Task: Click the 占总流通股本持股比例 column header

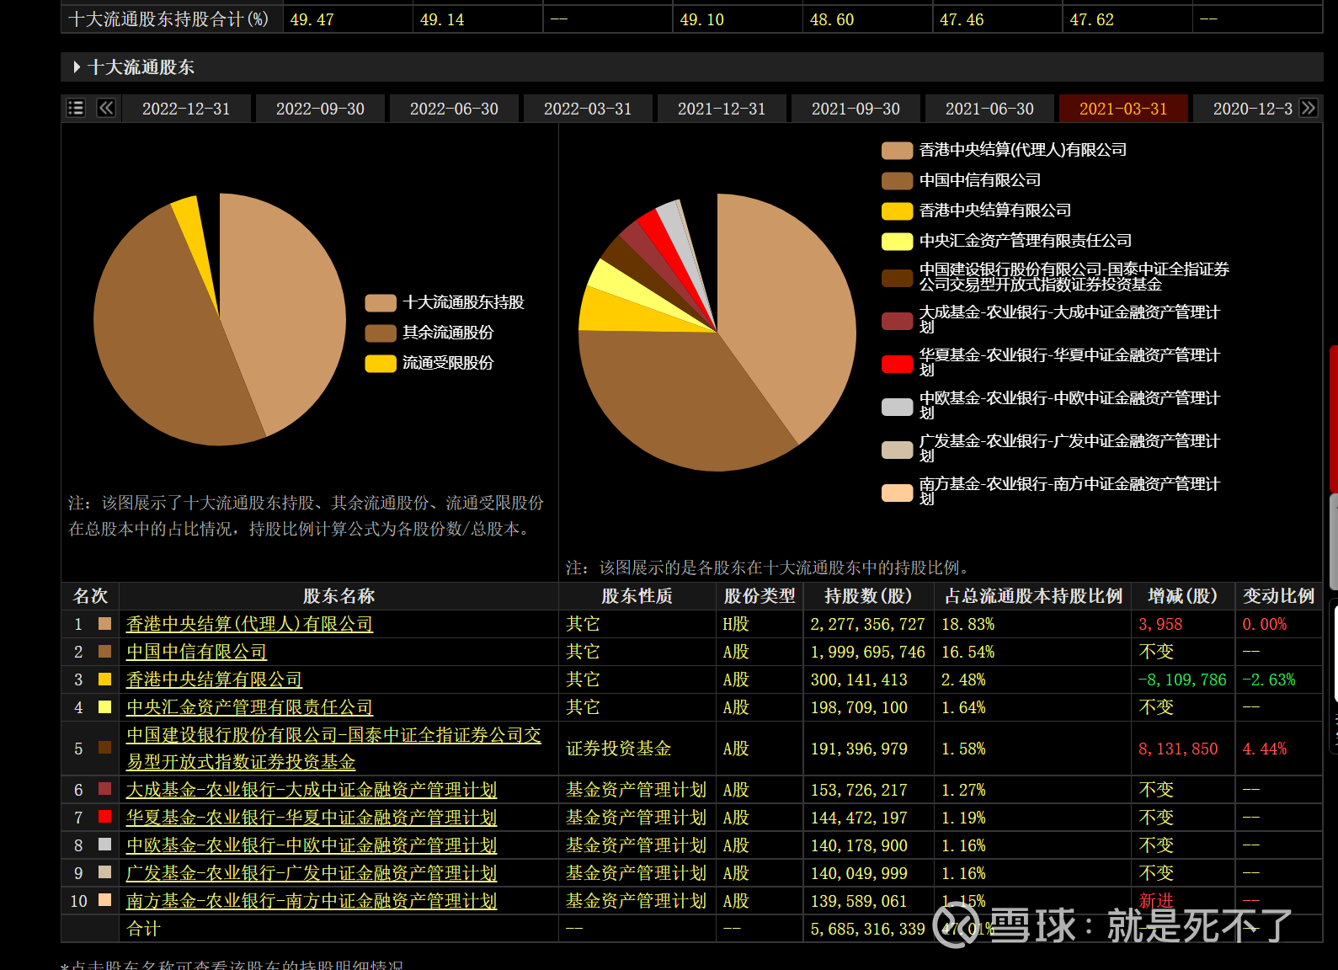Action: click(1033, 596)
